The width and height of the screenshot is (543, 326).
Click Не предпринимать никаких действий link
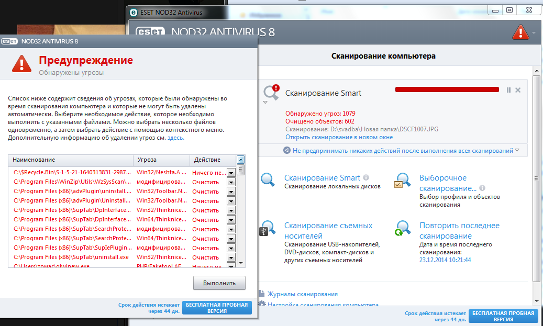[403, 151]
